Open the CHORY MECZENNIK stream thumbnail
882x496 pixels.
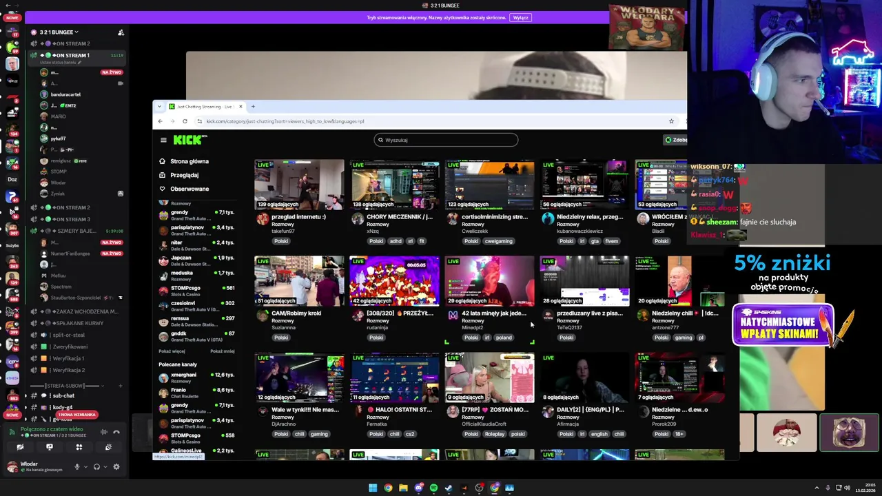[x=394, y=185]
